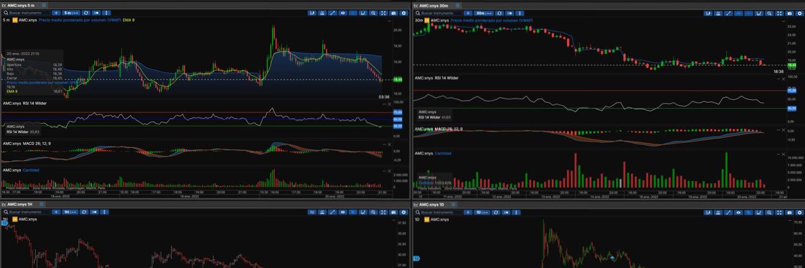
Task: Click Buscar instrumento field in 1H panel
Action: point(26,212)
